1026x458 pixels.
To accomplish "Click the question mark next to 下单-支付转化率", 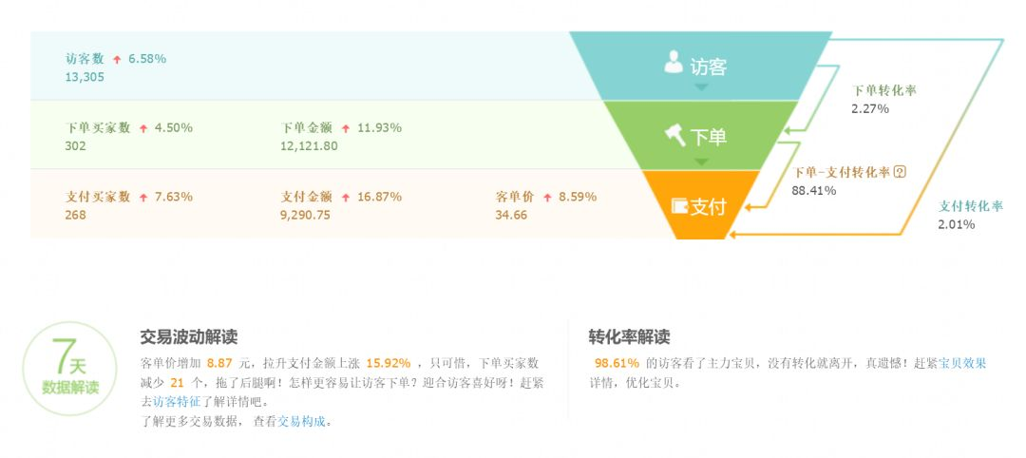I will point(900,172).
